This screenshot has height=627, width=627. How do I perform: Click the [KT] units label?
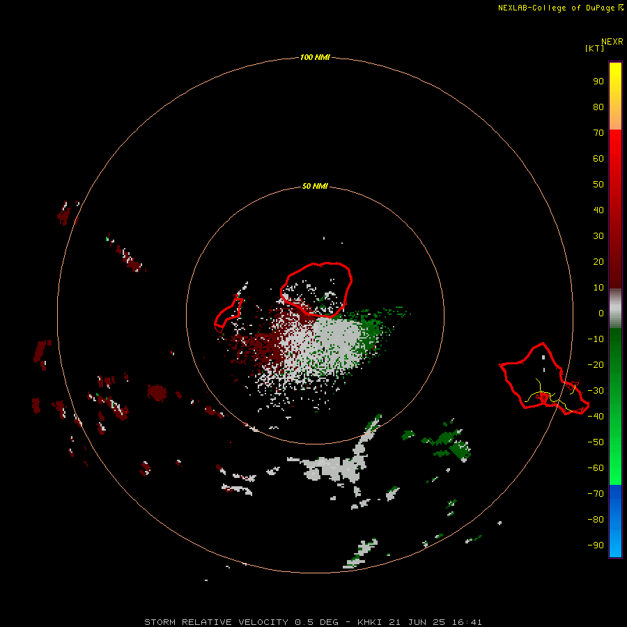595,48
